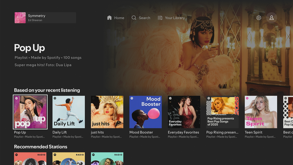The height and width of the screenshot is (165, 293).
Task: Click Based on your recent listening heading
Action: tap(47, 90)
